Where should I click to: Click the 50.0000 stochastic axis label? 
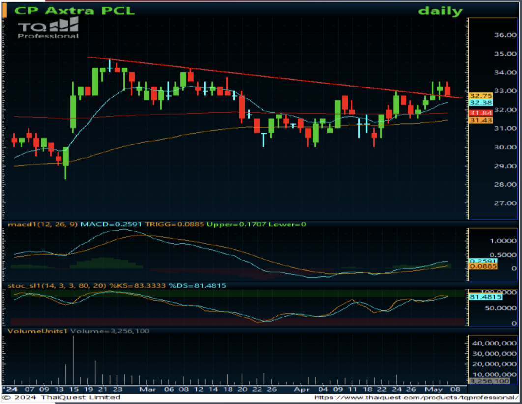point(501,308)
